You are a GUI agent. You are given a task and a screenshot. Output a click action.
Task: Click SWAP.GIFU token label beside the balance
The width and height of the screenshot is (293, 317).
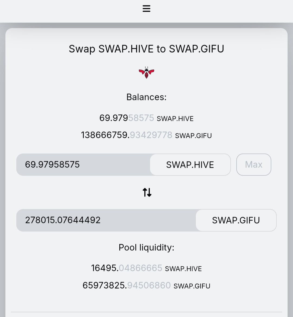[x=193, y=135]
